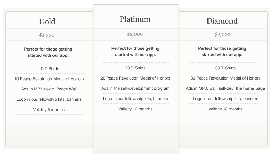This screenshot has width=273, height=157.
Task: Click 10 Peace Revolution Medal of Honors
Action: point(49,79)
